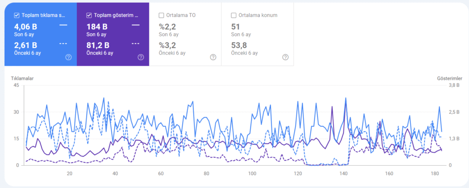Viewport: 469px width, 188px height.
Task: Click the 100 tick on x-axis
Action: point(252,173)
